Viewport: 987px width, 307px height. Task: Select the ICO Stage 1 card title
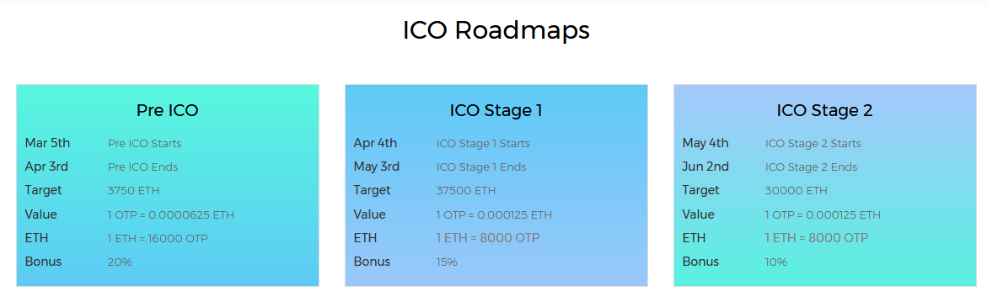click(x=496, y=110)
